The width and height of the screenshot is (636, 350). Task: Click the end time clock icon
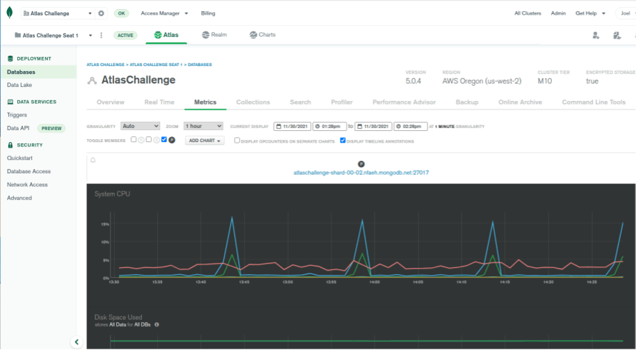[398, 126]
